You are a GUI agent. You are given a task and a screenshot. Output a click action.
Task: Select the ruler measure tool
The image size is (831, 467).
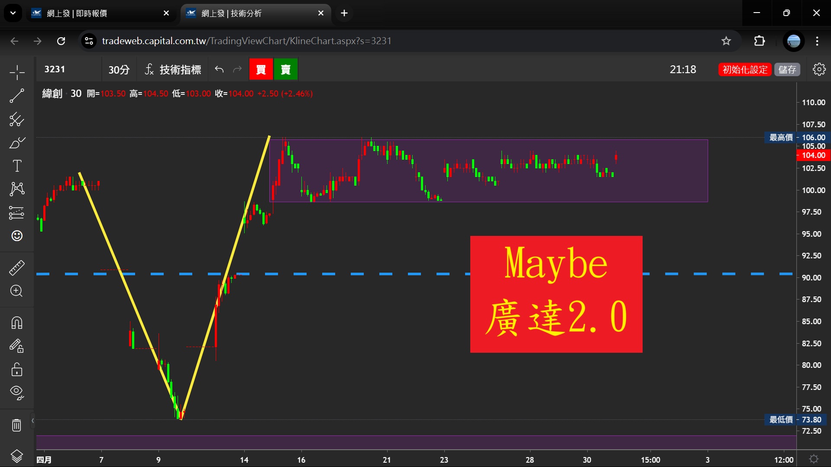pyautogui.click(x=17, y=268)
